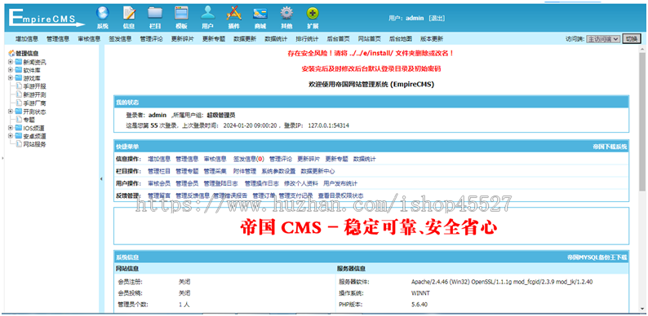Open 签发信息(0) in the quick menu
Screen dimensions: 648x316
click(x=248, y=159)
